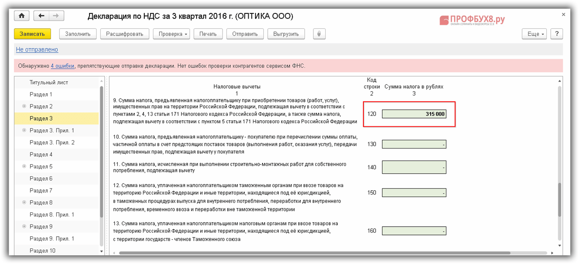The width and height of the screenshot is (579, 264).
Task: Click the Расшифровать button
Action: (x=125, y=34)
